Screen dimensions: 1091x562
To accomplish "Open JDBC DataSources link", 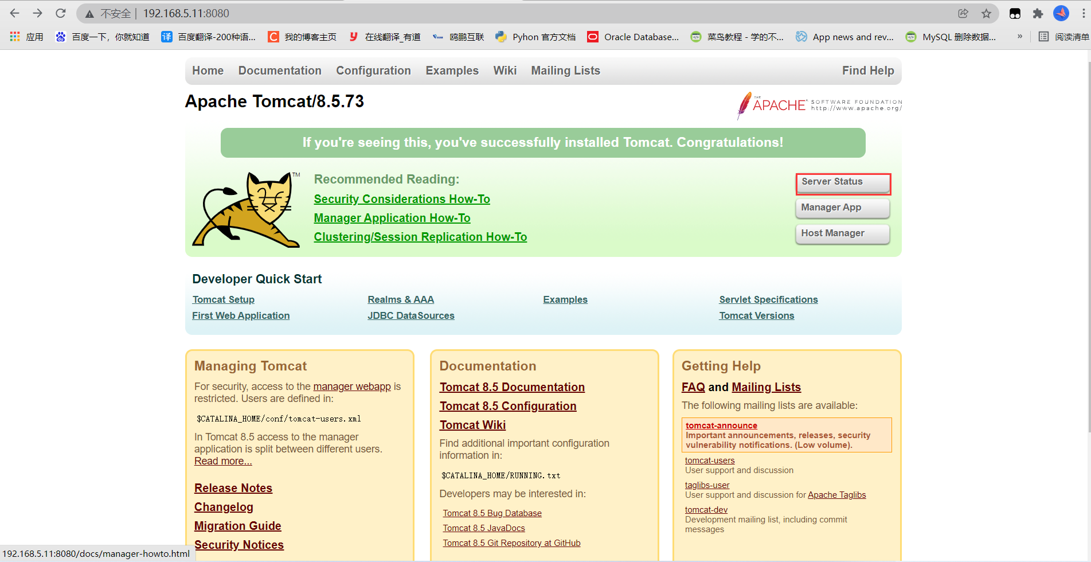I will pos(411,315).
